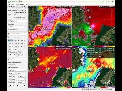Select the CC product button
This screenshot has height=91, width=122.
coord(10,46)
